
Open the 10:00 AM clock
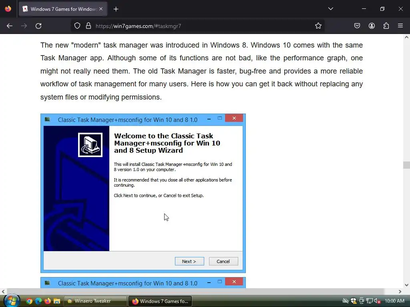click(x=394, y=301)
